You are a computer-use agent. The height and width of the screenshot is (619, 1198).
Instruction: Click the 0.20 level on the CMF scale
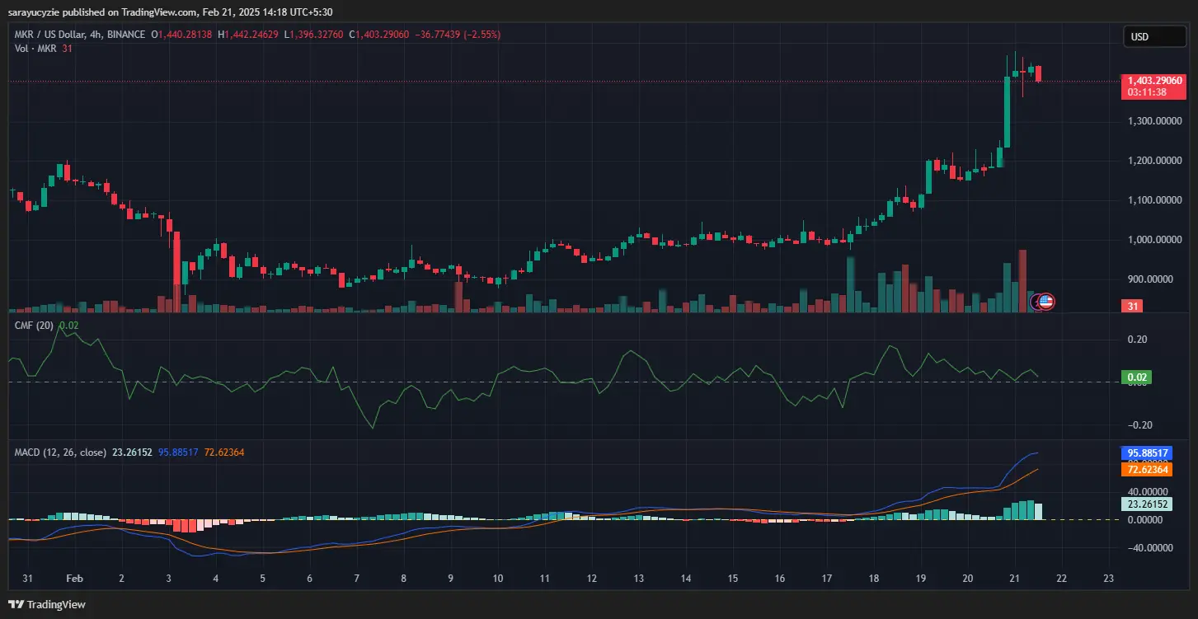click(1136, 340)
